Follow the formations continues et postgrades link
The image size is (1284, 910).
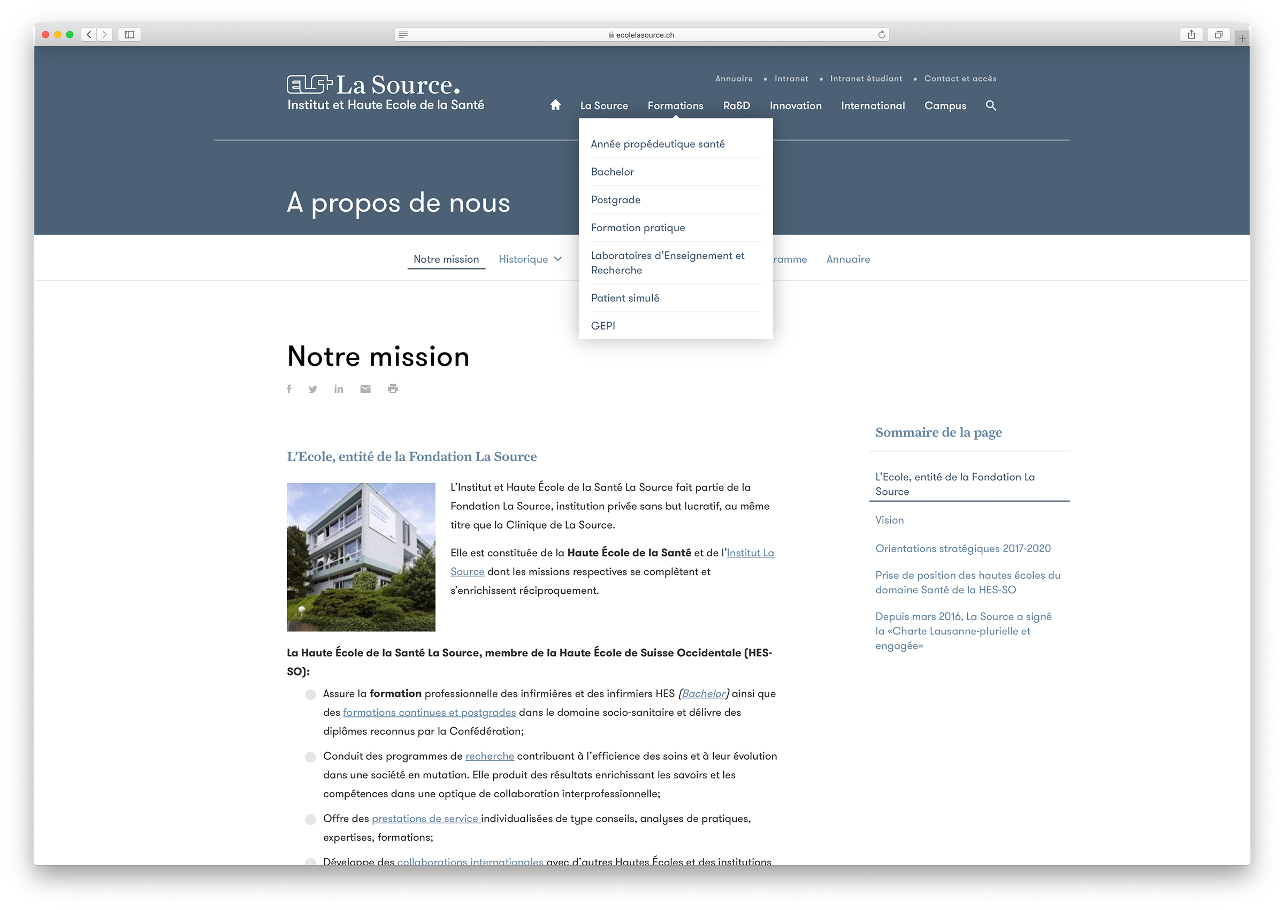point(429,712)
